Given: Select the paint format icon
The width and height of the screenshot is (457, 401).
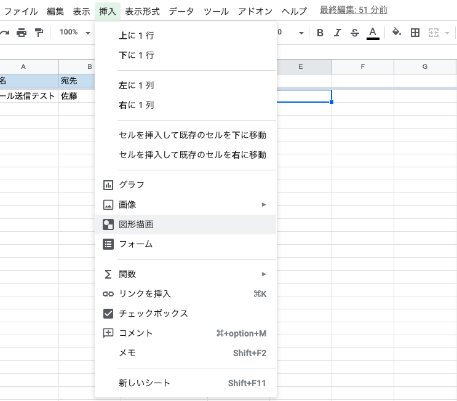Looking at the screenshot, I should click(39, 33).
